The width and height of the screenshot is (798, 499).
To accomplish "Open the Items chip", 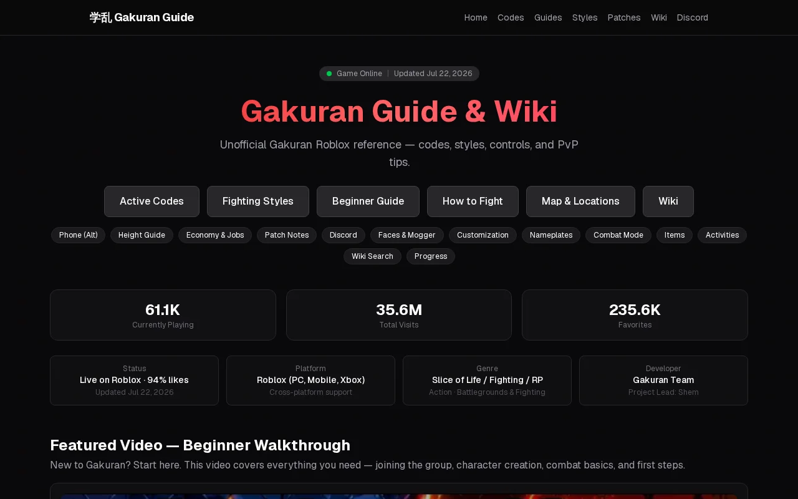I will 675,235.
